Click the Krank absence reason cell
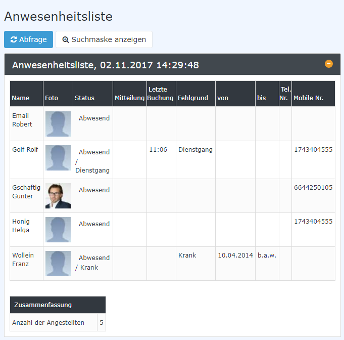This screenshot has height=340, width=344. coord(187,256)
